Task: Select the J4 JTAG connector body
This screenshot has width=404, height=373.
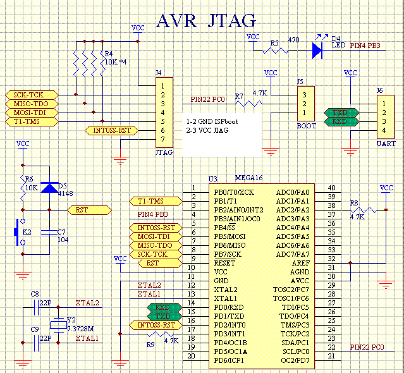Action: click(164, 113)
